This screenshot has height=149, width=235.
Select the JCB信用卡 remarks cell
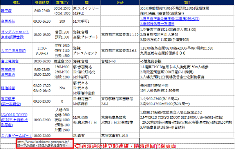(187, 72)
